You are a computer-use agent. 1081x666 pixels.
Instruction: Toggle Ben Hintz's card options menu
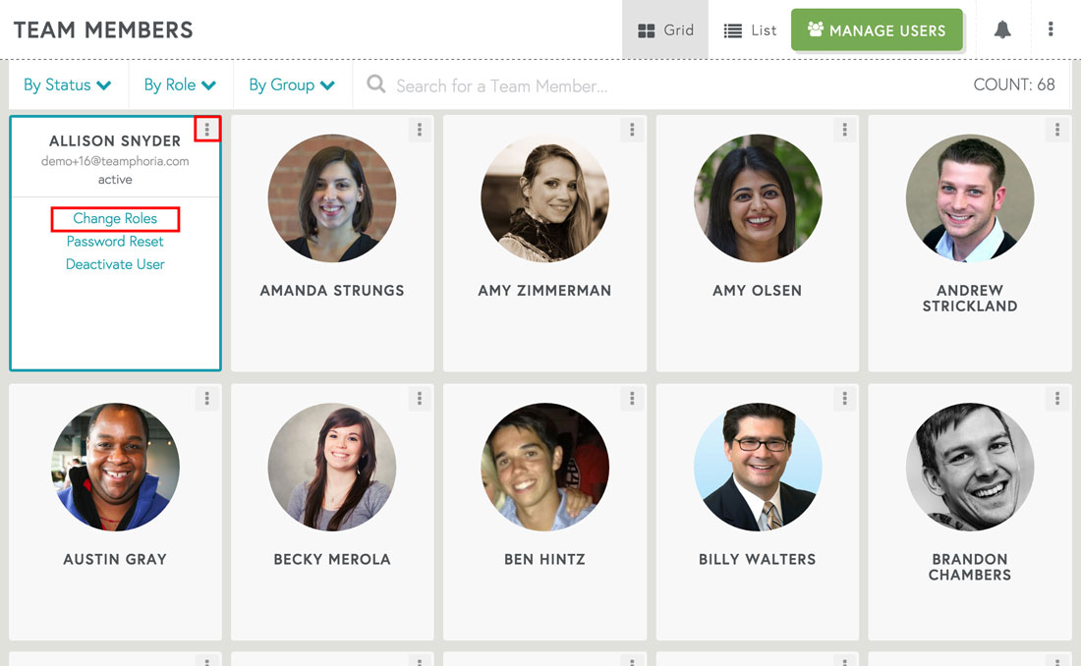point(632,398)
